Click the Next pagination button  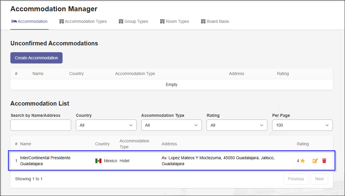click(319, 179)
